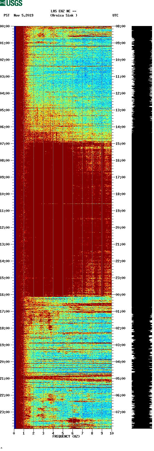Click the frequency axis tick labeled 3
This screenshot has width=154, height=451.
tap(43, 433)
